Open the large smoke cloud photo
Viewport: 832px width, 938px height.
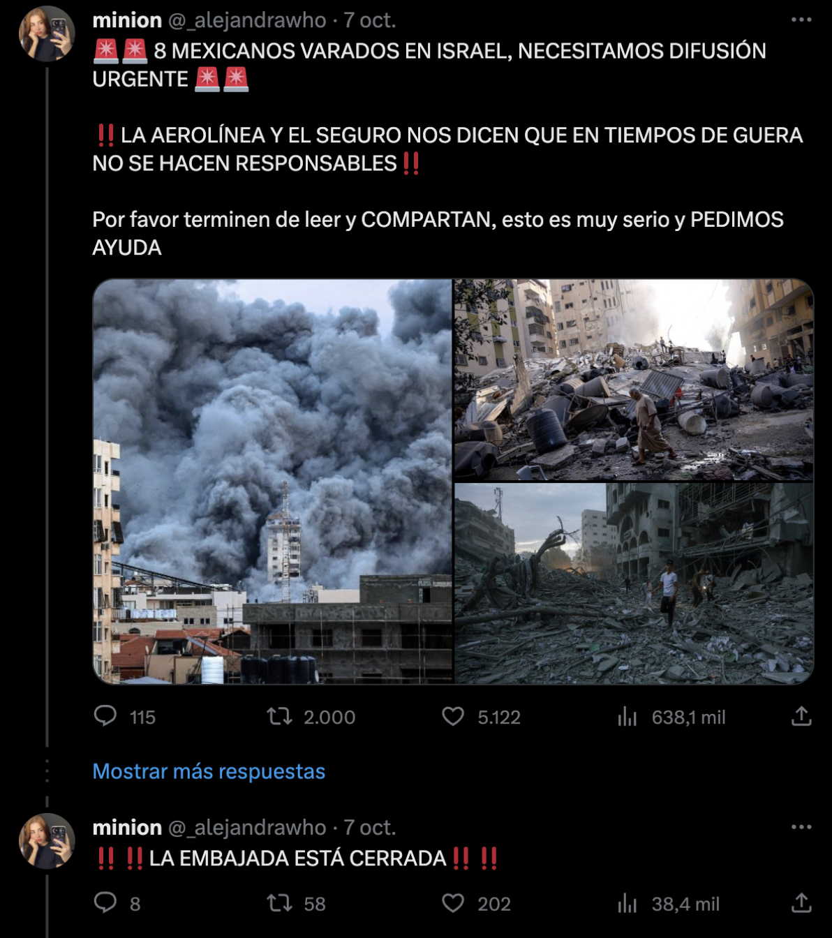(273, 482)
